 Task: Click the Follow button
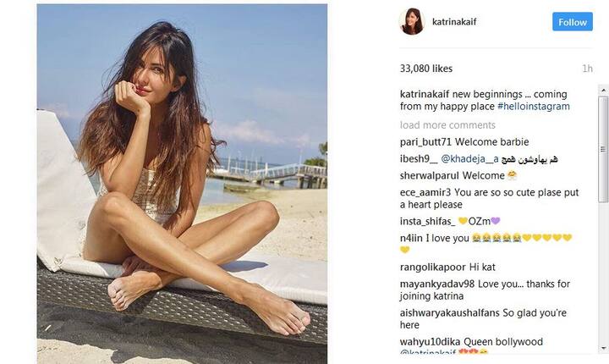tap(573, 22)
